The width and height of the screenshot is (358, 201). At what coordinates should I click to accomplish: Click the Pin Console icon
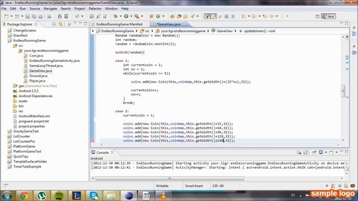[x=314, y=152]
